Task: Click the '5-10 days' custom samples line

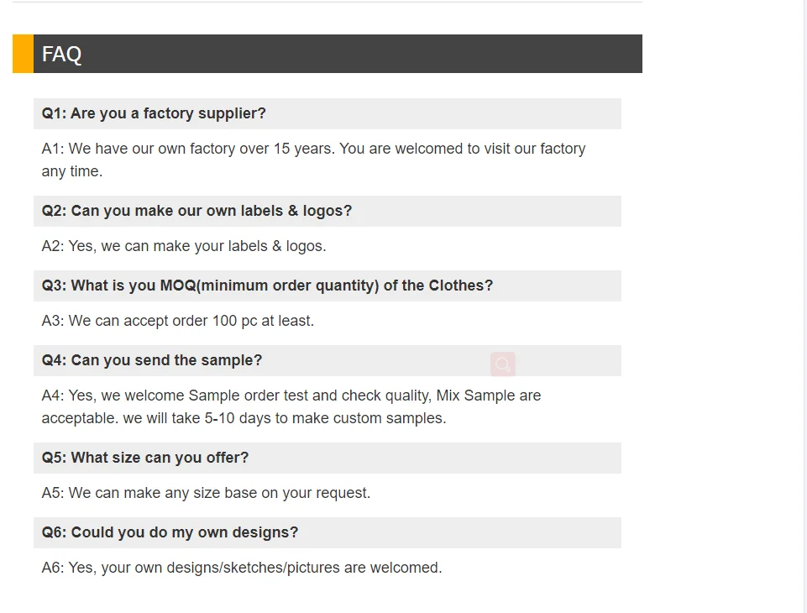Action: (x=244, y=418)
